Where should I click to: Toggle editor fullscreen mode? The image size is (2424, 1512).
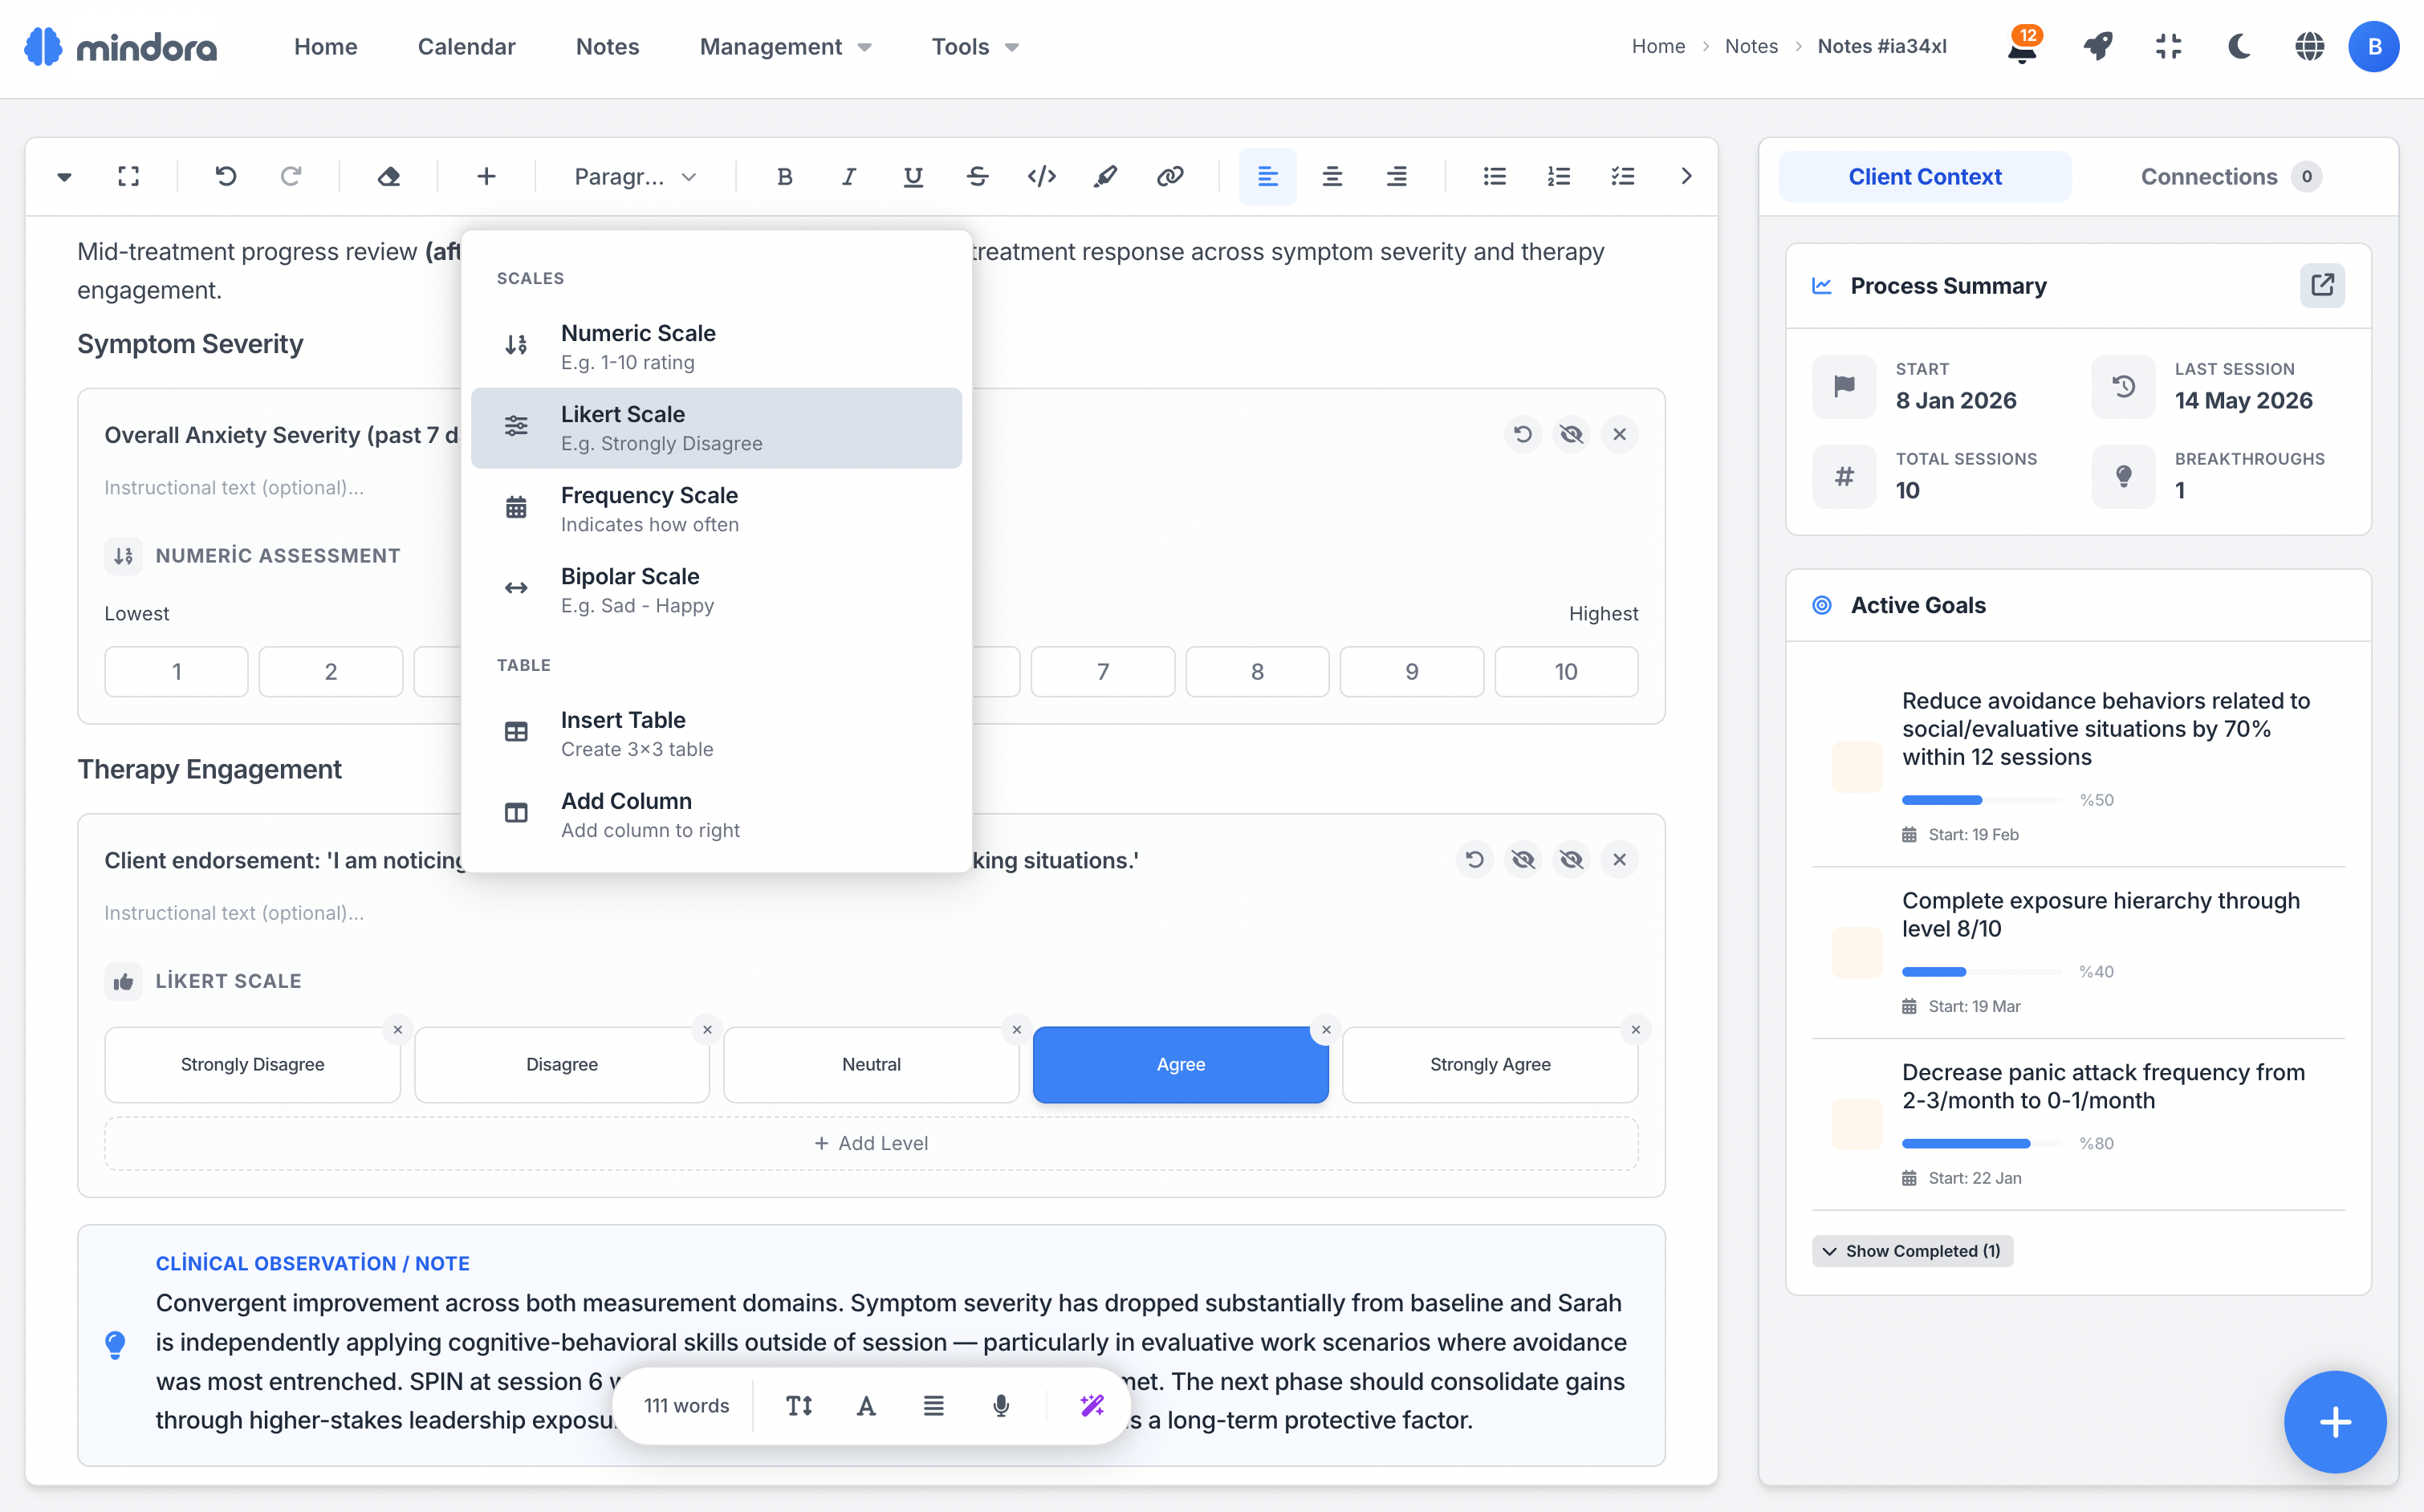pos(129,177)
